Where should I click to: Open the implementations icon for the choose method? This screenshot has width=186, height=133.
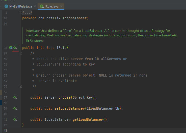(x=15, y=97)
